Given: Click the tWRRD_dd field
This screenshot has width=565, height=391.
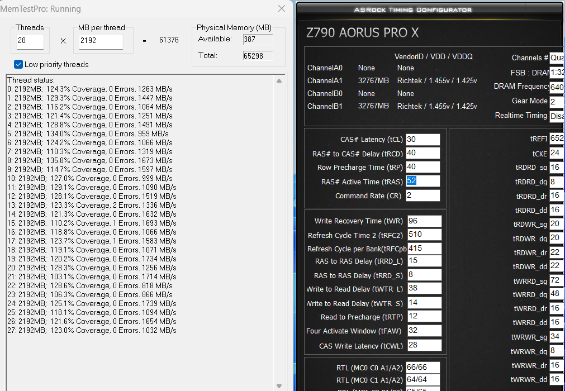Looking at the screenshot, I should point(557,322).
